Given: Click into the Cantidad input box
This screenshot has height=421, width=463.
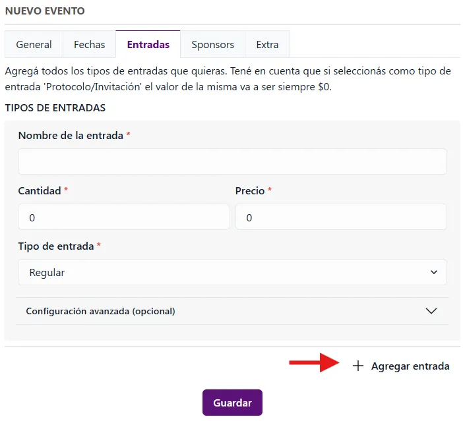Looking at the screenshot, I should [124, 217].
